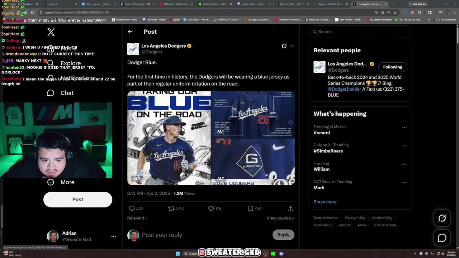Open the Cookie Policy footer link
This screenshot has height=258, width=459.
click(x=382, y=218)
